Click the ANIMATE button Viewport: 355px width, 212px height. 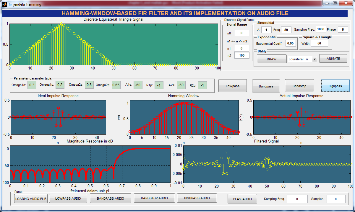(x=333, y=59)
